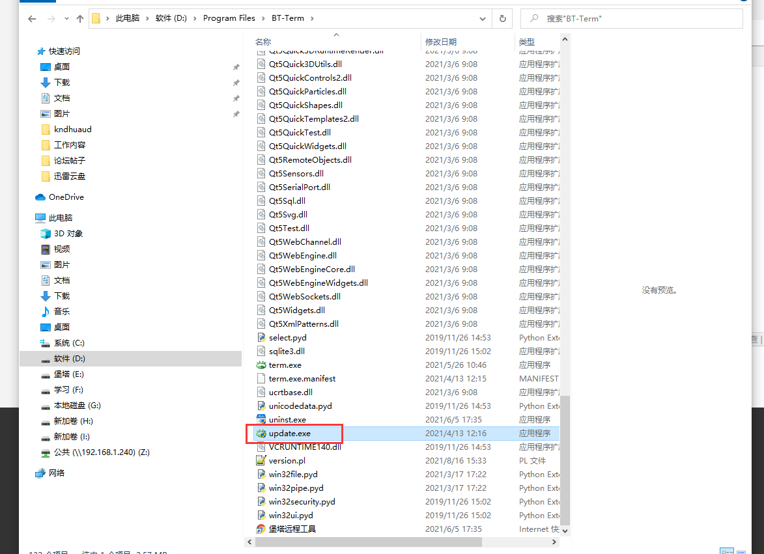Select 桌面 under quick access
764x554 pixels.
click(x=62, y=66)
